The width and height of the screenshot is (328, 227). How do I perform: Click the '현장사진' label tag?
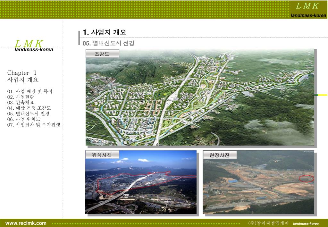click(220, 155)
